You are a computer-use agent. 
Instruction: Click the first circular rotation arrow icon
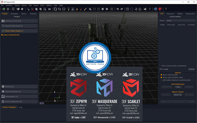point(55,9)
